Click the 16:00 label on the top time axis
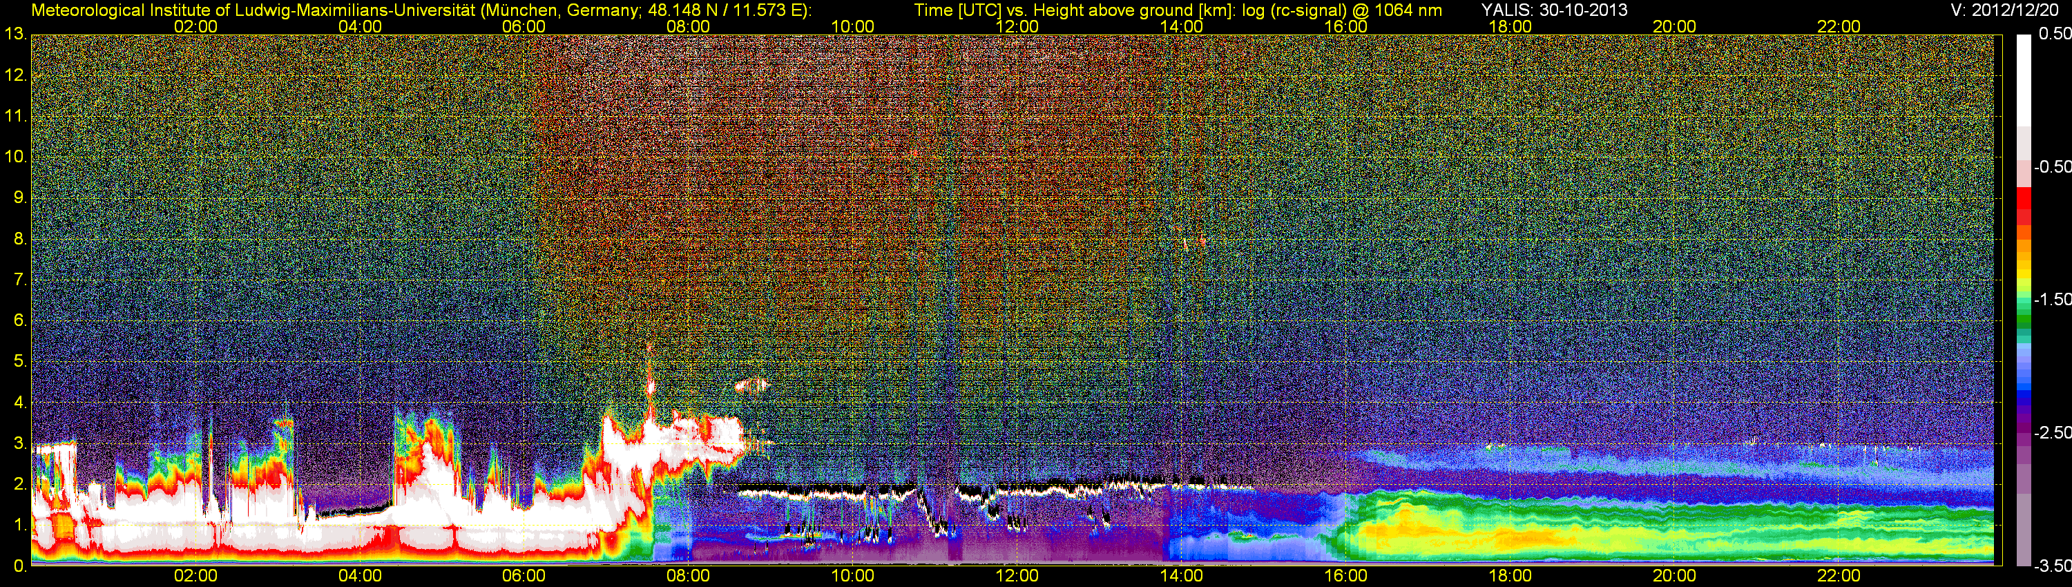The height and width of the screenshot is (587, 2072). [1345, 26]
